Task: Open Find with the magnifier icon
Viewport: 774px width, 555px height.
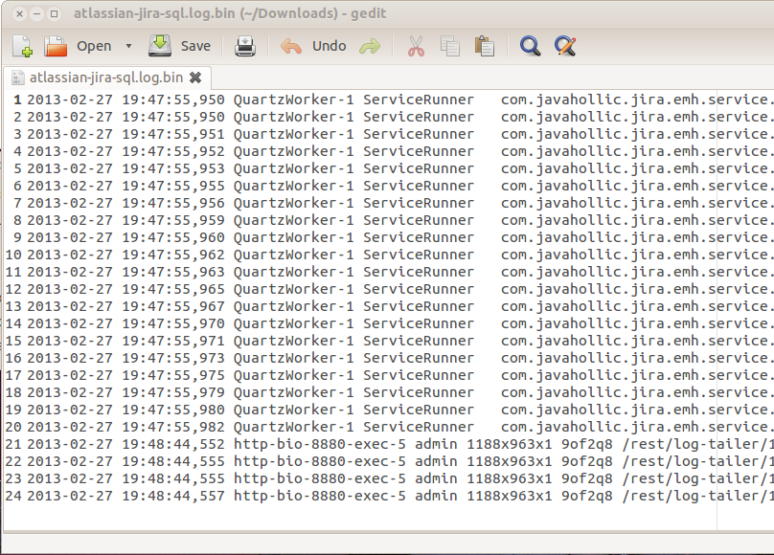Action: (x=530, y=46)
